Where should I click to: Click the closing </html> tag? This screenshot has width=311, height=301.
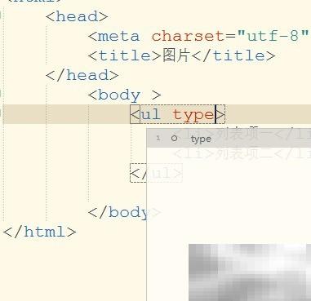40,232
